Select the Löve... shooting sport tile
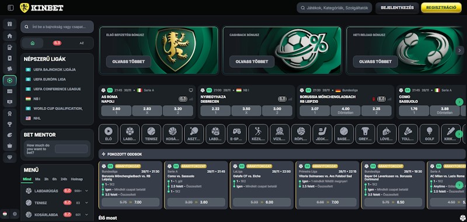This screenshot has width=467, height=222. [386, 134]
